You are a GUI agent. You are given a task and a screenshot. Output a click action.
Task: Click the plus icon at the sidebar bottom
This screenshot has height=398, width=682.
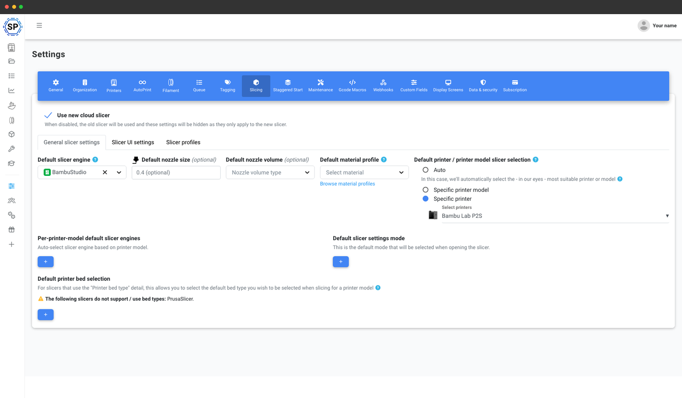(x=11, y=245)
